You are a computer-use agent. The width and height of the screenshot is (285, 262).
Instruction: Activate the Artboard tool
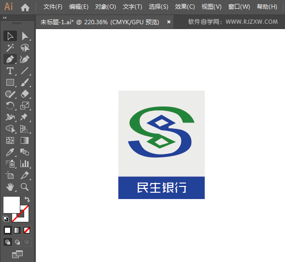tap(10, 175)
